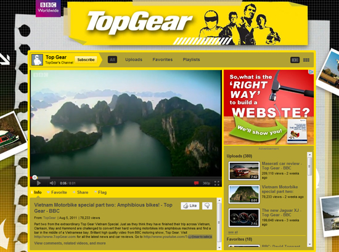Toggle the red annotations icon in player
This screenshot has height=252, width=339.
point(196,183)
